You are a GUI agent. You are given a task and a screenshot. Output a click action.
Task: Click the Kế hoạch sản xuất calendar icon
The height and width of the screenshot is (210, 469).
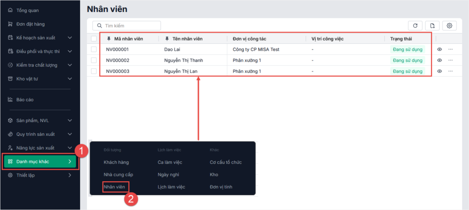pos(10,38)
